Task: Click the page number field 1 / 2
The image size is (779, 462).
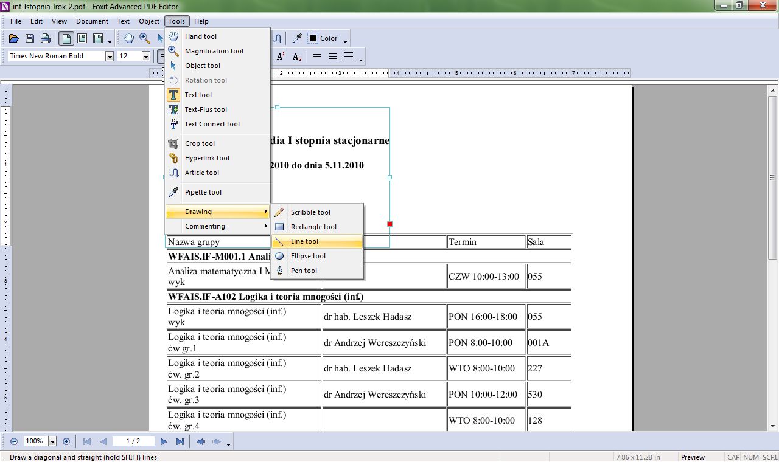Action: pyautogui.click(x=133, y=441)
